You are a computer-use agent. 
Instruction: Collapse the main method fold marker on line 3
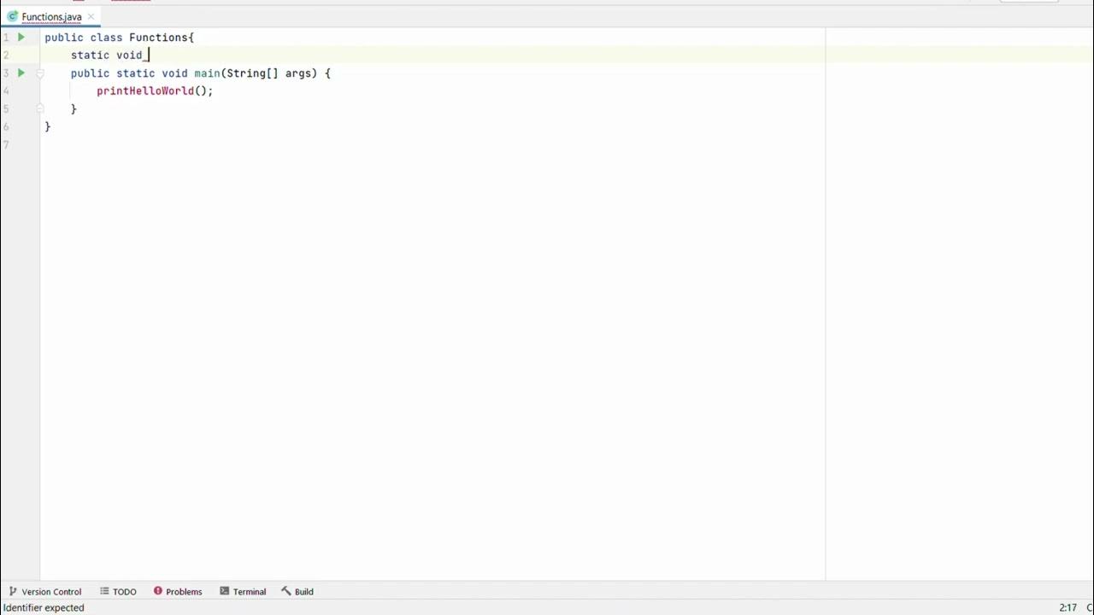tap(39, 73)
